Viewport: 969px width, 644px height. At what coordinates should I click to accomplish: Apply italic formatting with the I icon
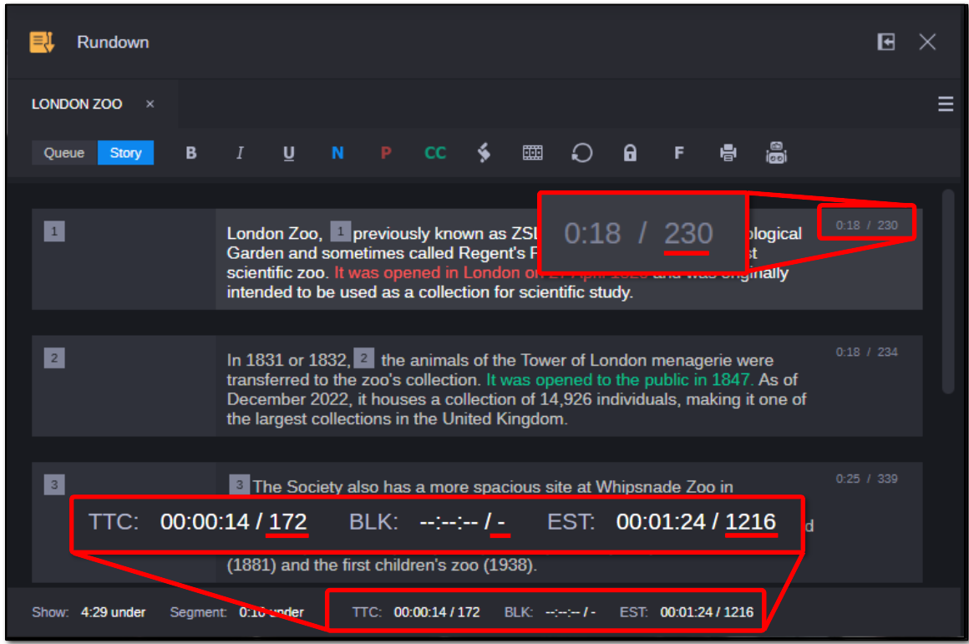(x=240, y=153)
